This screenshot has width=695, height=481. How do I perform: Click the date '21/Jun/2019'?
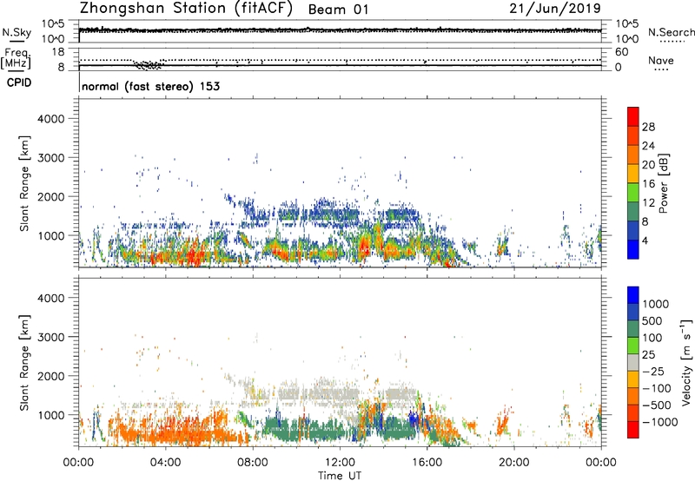click(x=555, y=9)
